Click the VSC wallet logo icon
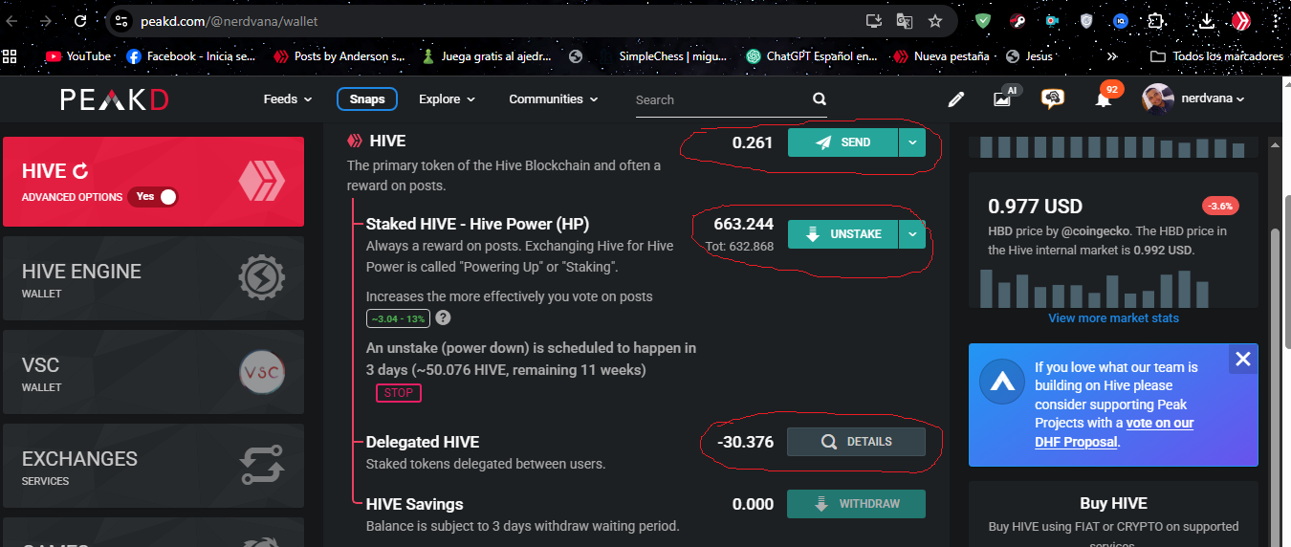 point(261,372)
